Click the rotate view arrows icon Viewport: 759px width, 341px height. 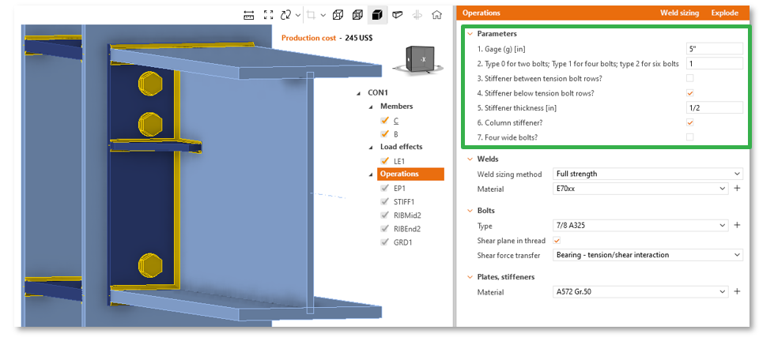285,14
